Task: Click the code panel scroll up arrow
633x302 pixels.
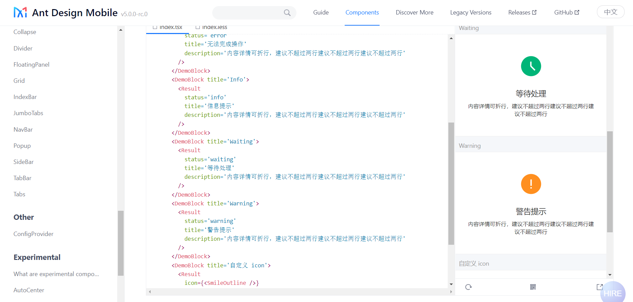Action: click(x=451, y=38)
